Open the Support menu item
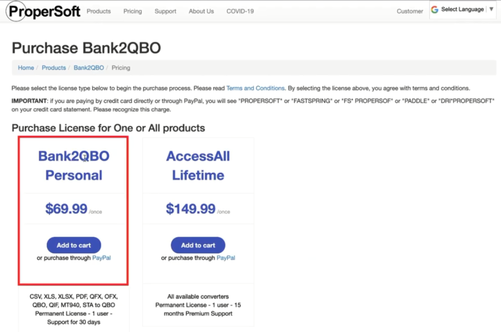Image resolution: width=501 pixels, height=332 pixels. tap(165, 11)
